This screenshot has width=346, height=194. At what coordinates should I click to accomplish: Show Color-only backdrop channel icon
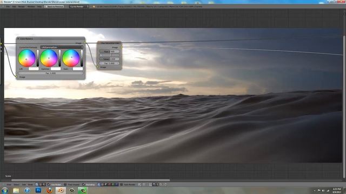pos(102,184)
